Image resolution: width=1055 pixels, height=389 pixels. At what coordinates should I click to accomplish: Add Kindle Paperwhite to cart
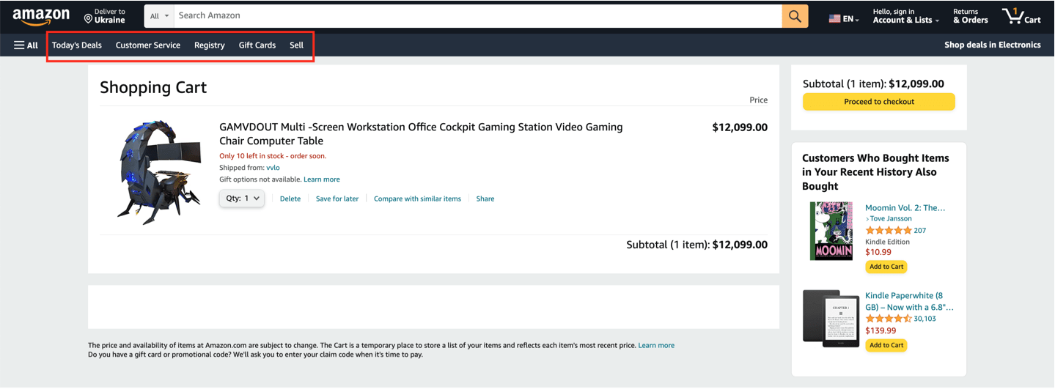point(886,345)
